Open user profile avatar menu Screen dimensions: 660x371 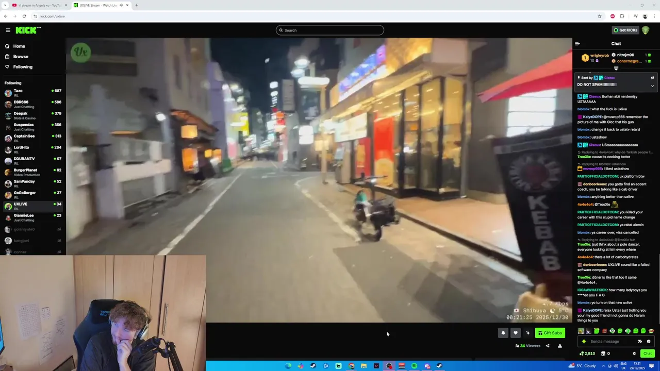[x=646, y=30]
